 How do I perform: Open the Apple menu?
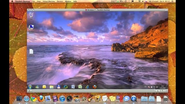(x=12, y=1)
